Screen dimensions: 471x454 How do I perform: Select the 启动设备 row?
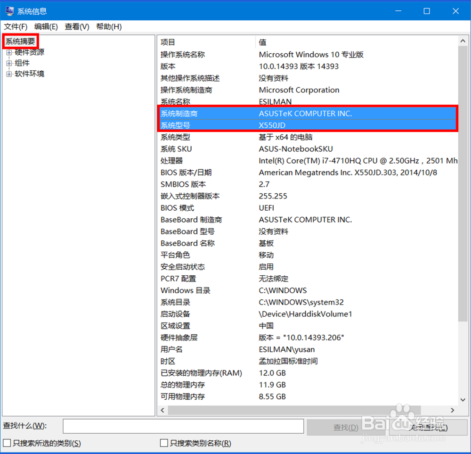(x=308, y=314)
